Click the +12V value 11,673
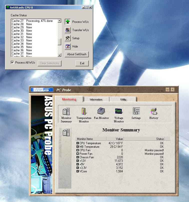This screenshot has height=202, width=189. click(x=118, y=161)
